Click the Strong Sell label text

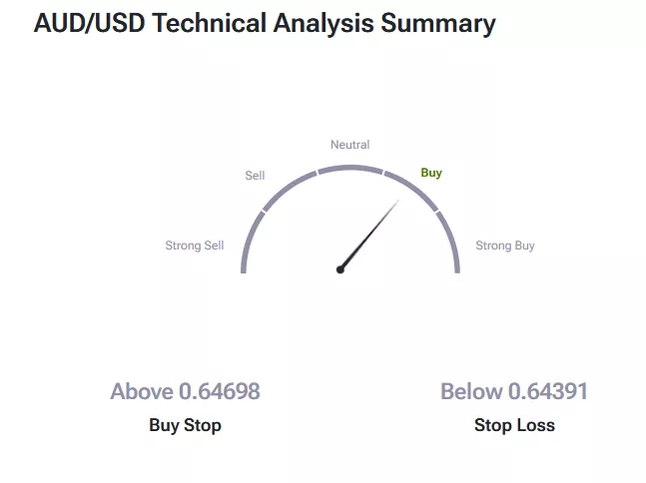tap(195, 245)
